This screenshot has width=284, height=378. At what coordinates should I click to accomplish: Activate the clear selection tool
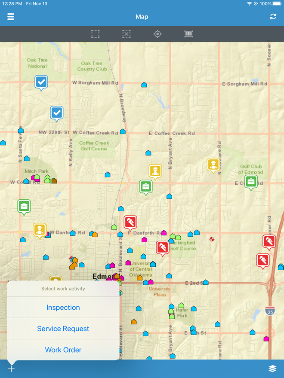point(126,34)
